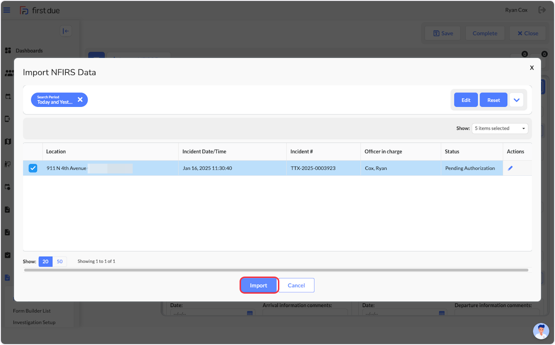Click the First Due logo
The width and height of the screenshot is (555, 345).
pos(40,10)
